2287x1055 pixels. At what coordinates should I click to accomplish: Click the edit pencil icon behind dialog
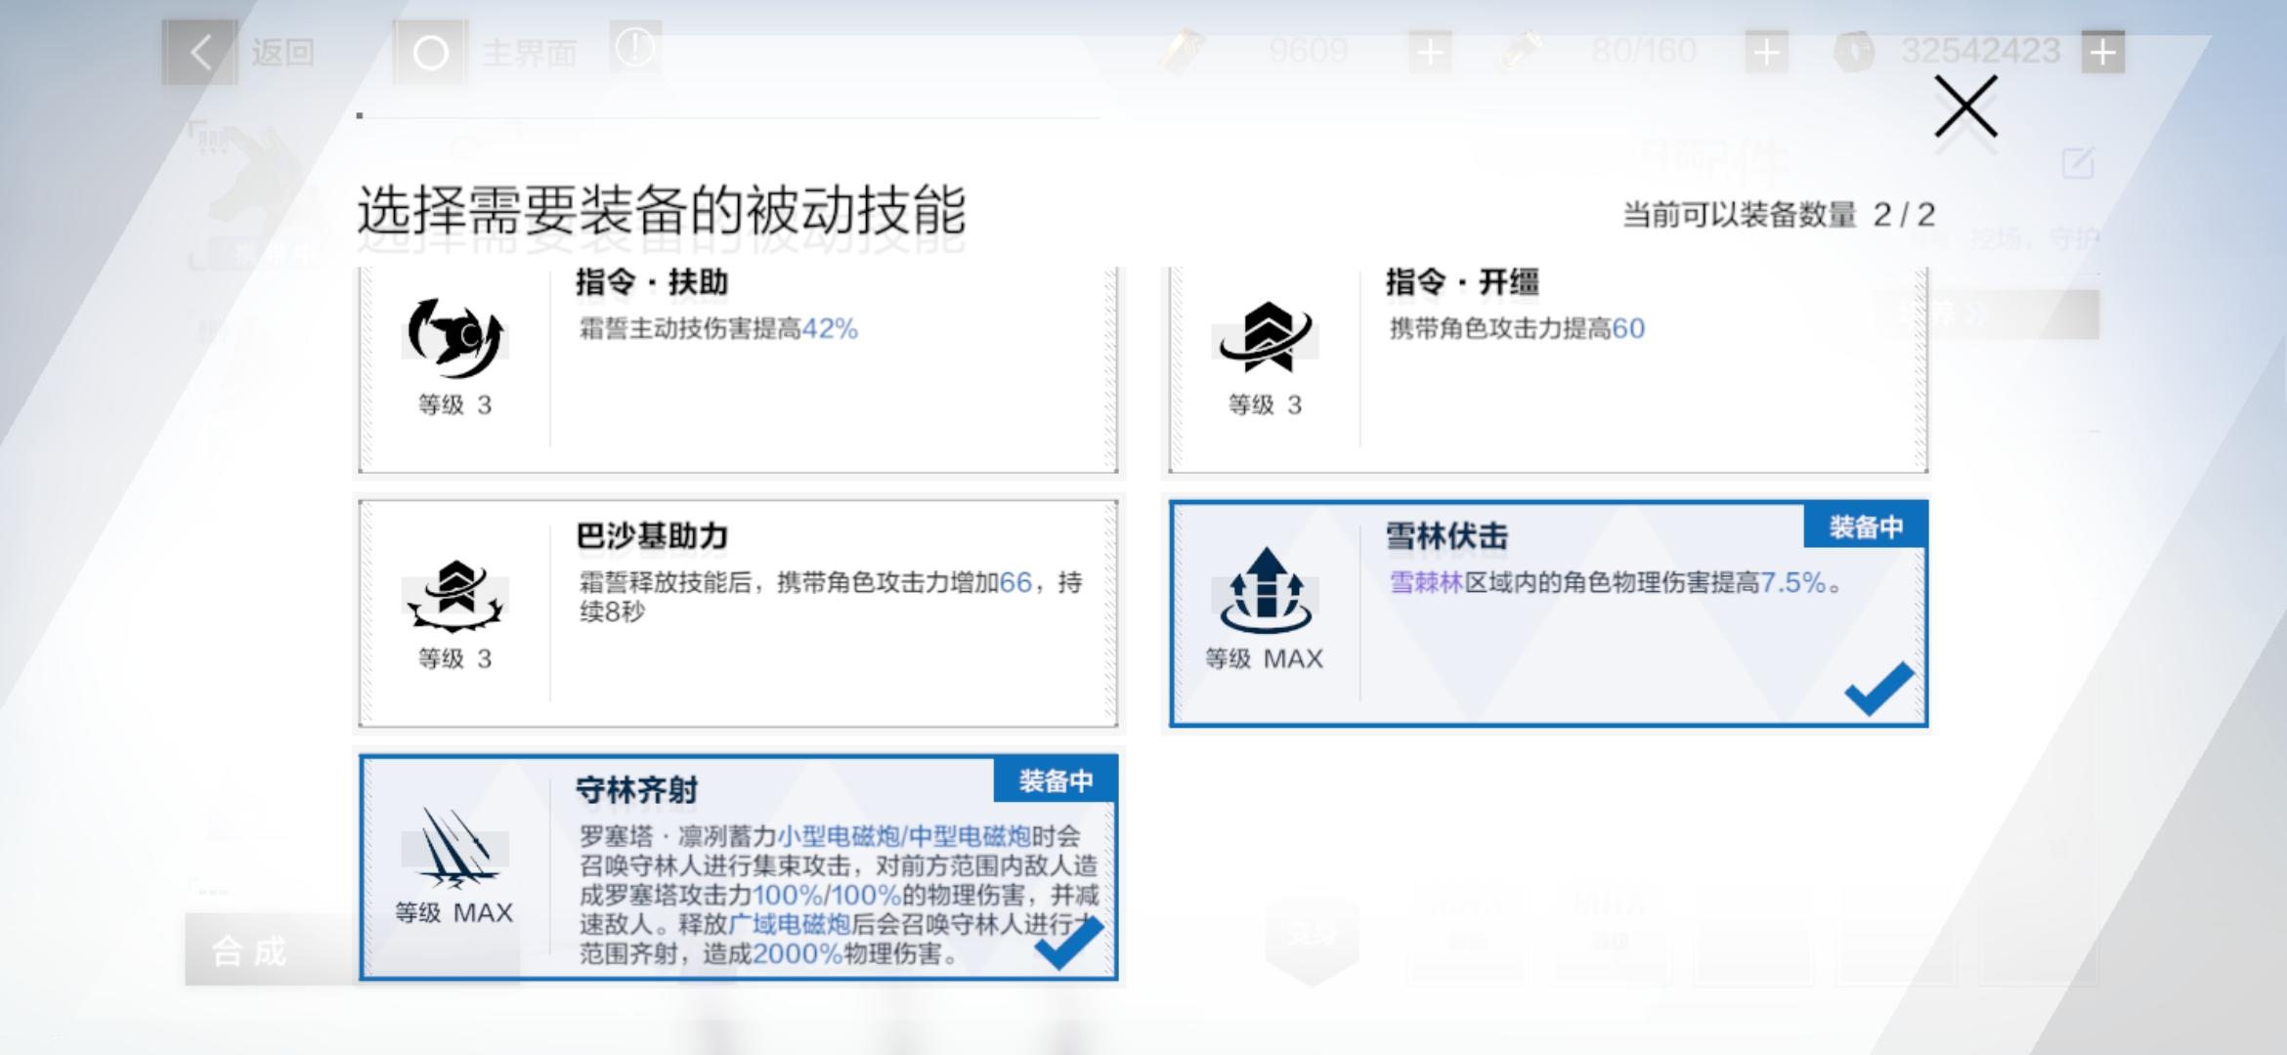[x=2078, y=163]
